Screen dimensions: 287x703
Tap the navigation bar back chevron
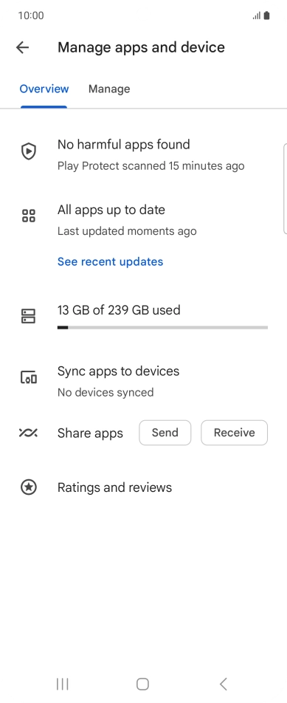tap(224, 684)
